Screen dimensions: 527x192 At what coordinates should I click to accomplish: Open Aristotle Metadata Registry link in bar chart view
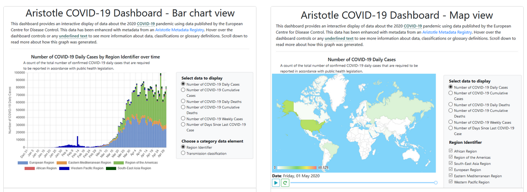[x=180, y=30]
